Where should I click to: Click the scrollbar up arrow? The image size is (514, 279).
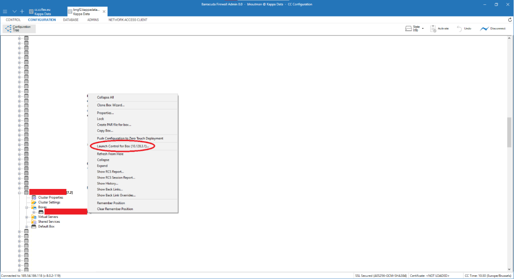pos(509,38)
